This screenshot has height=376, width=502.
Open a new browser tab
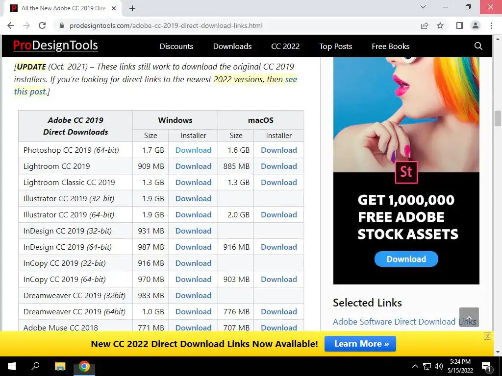pos(132,8)
